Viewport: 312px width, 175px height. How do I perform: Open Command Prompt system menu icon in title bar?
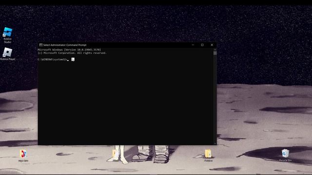tap(41, 45)
